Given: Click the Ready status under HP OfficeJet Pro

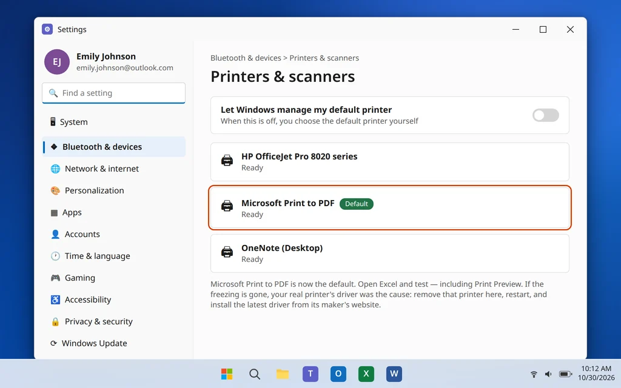Looking at the screenshot, I should tap(252, 168).
